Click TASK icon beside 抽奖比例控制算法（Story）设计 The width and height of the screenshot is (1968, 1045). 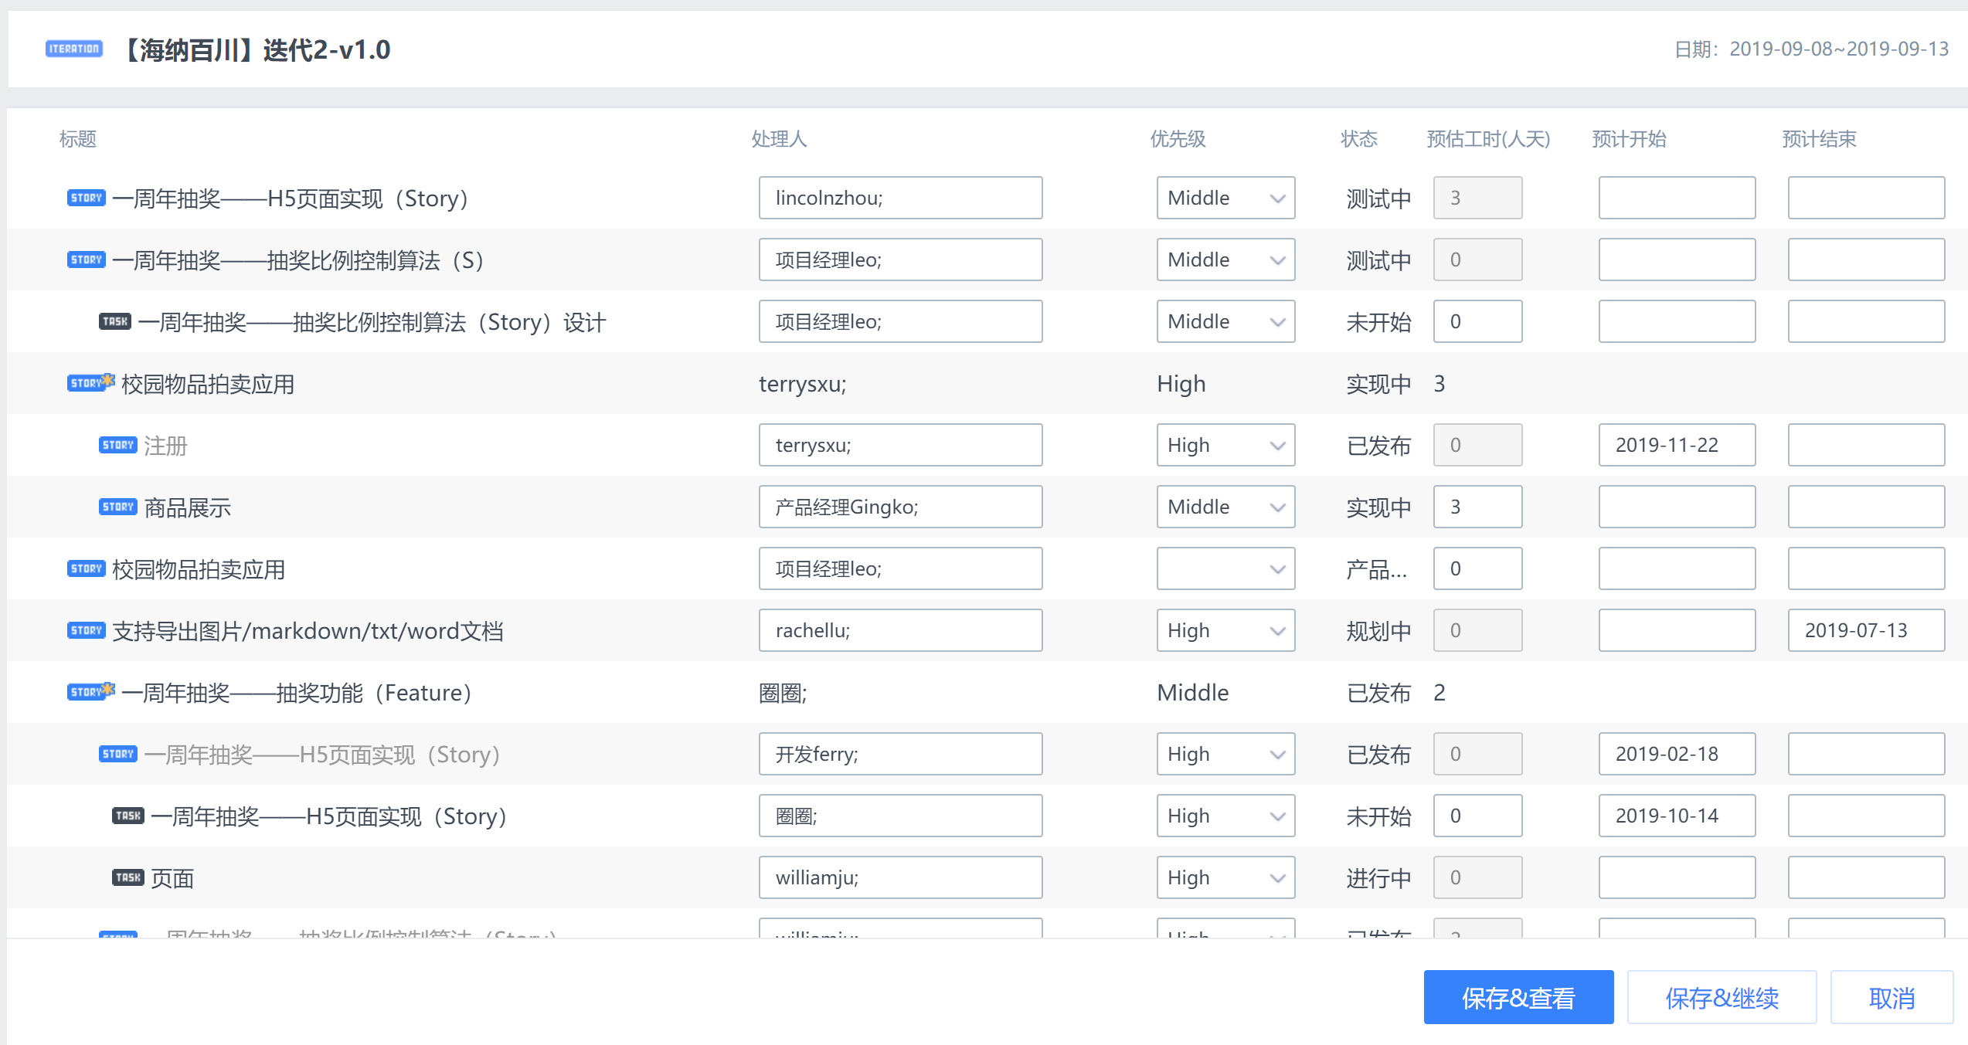point(115,321)
